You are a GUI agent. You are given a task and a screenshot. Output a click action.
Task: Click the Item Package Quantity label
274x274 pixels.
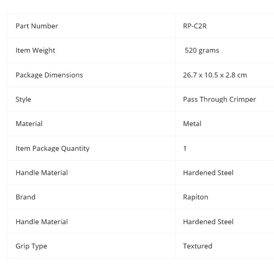click(x=52, y=148)
